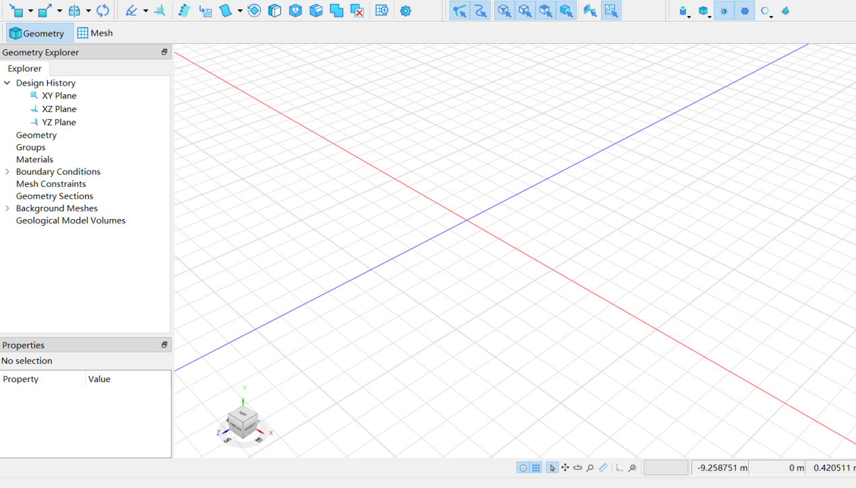The image size is (856, 488).
Task: Select Geological Model Volumes item
Action: coord(71,220)
